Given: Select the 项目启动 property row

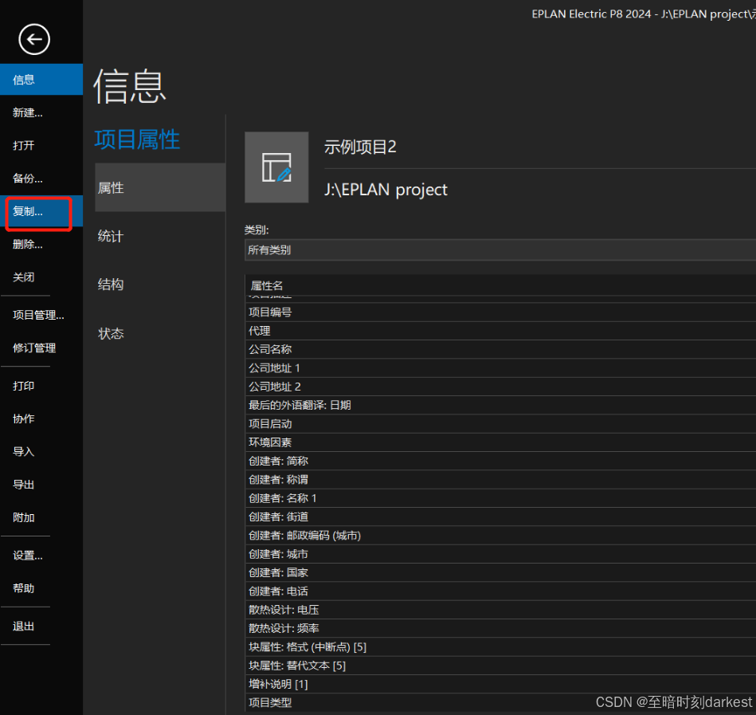Looking at the screenshot, I should (500, 423).
